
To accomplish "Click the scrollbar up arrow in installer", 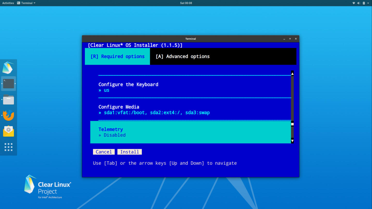I will tap(292, 74).
